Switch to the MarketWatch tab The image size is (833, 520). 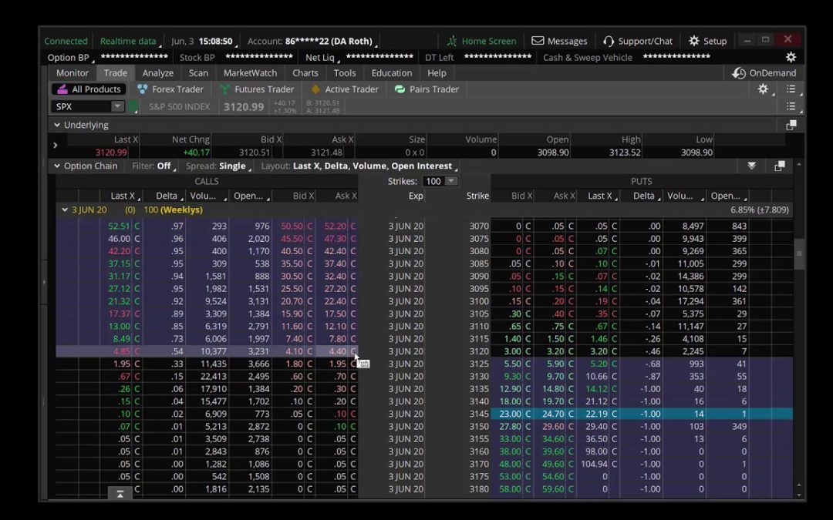pos(250,72)
